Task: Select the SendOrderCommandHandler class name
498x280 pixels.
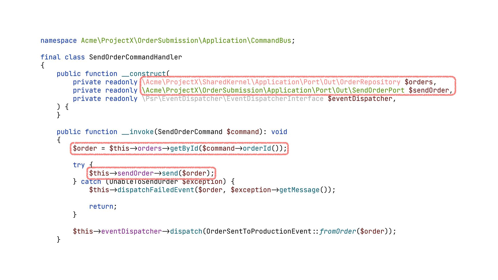Action: [x=135, y=57]
